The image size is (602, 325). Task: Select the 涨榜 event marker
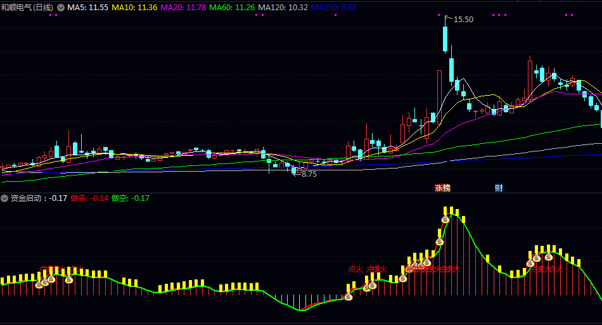[x=442, y=188]
